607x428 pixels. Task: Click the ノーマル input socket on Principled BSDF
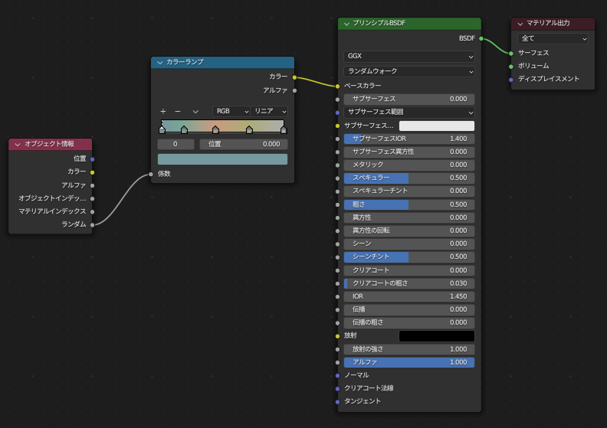tap(338, 375)
